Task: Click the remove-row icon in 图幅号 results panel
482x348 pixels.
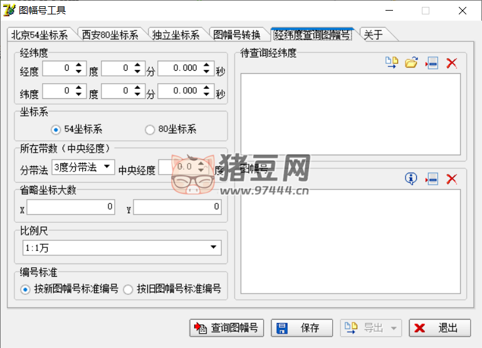Action: coord(431,179)
